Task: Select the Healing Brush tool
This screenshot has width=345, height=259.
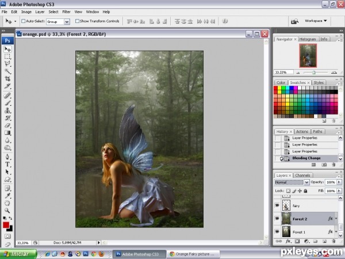Action: [7, 96]
